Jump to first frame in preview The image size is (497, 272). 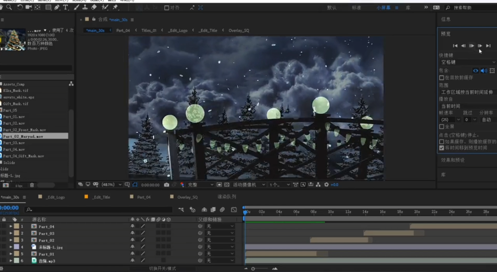[x=455, y=46]
